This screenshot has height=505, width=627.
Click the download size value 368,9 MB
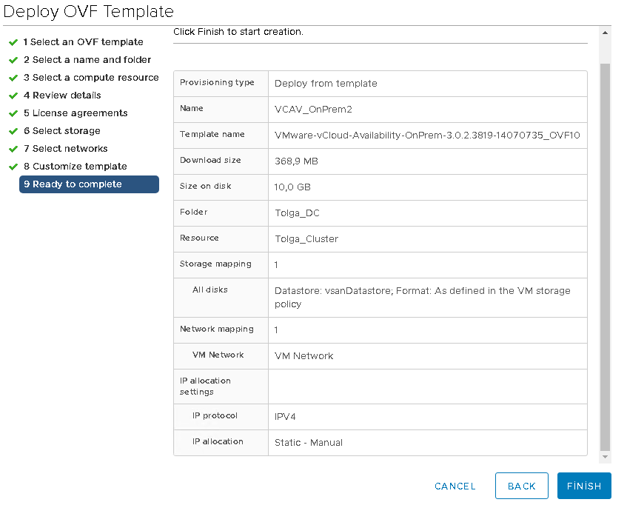[x=296, y=161]
